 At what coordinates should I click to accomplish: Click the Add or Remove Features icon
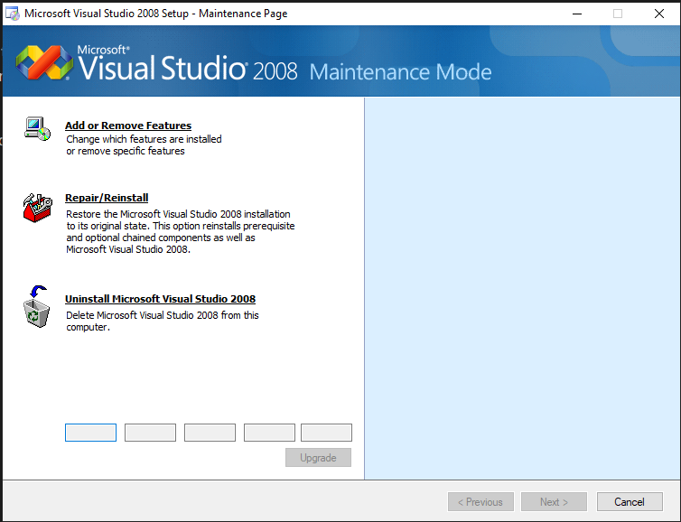37,128
